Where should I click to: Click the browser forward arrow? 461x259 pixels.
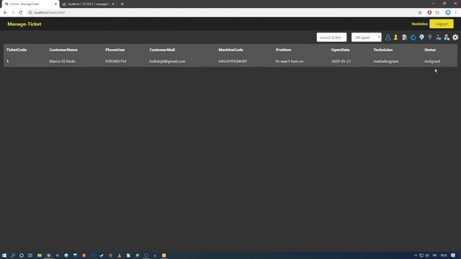(x=13, y=12)
